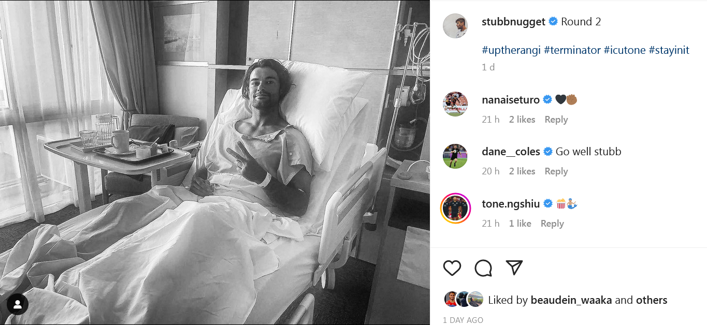Image resolution: width=707 pixels, height=325 pixels.
Task: View dane__coles profile picture
Action: pyautogui.click(x=455, y=156)
